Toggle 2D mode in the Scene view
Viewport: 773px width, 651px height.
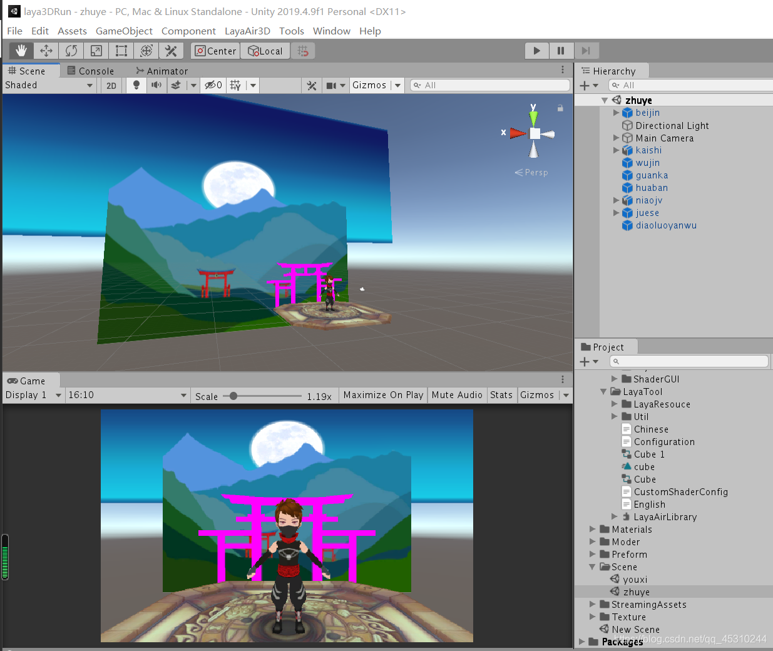tap(111, 85)
